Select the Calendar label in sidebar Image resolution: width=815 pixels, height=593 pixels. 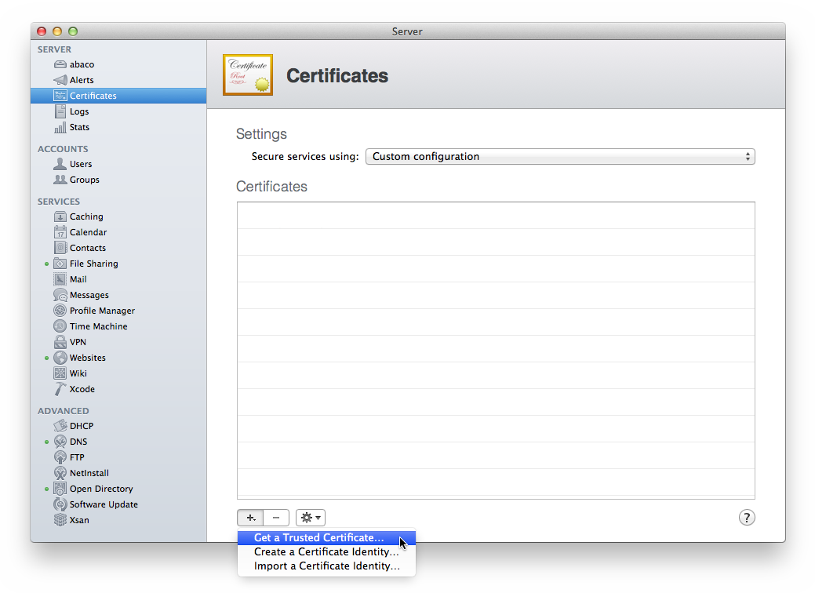pyautogui.click(x=89, y=232)
